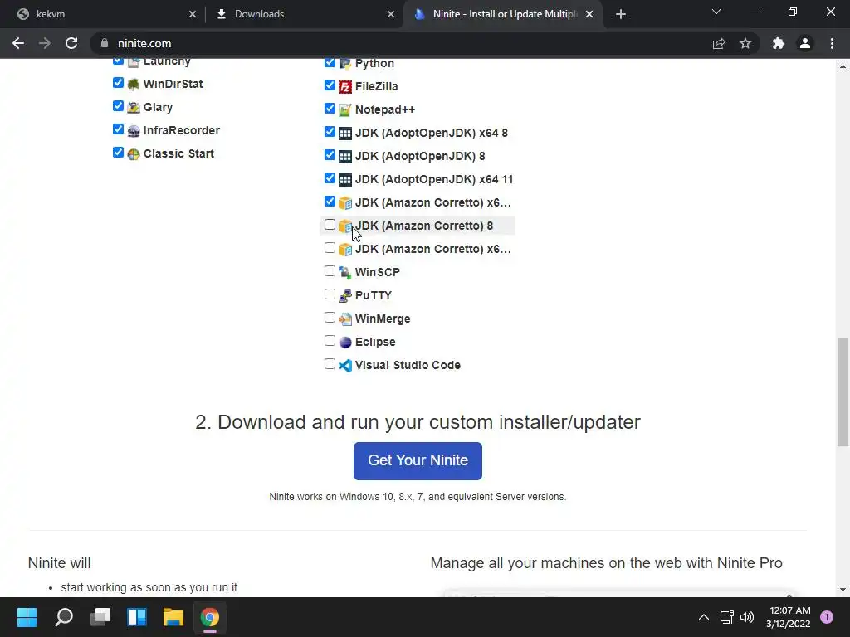The width and height of the screenshot is (850, 637).
Task: Click the PuTTY icon
Action: tap(345, 296)
